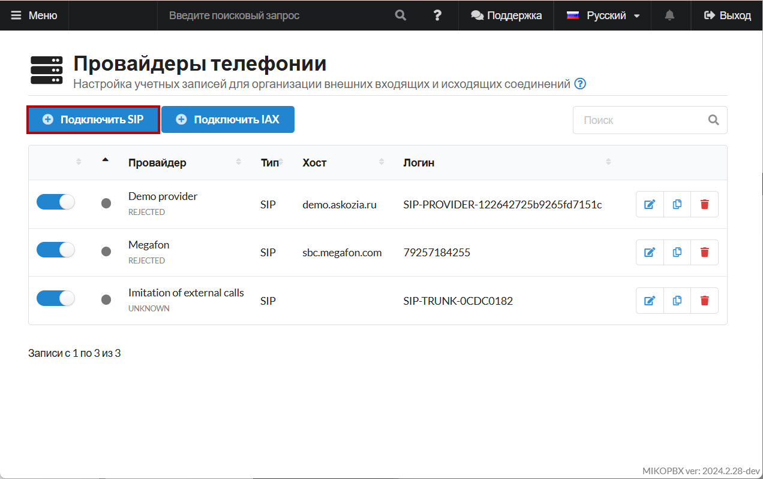Open the Русский language dropdown
The image size is (763, 479).
click(x=604, y=16)
